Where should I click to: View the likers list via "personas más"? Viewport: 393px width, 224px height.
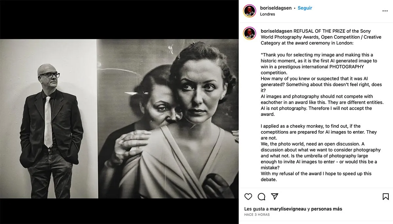pyautogui.click(x=327, y=209)
